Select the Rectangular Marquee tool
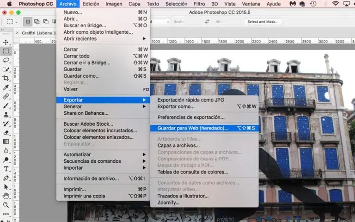The width and height of the screenshot is (355, 222). coord(6,51)
